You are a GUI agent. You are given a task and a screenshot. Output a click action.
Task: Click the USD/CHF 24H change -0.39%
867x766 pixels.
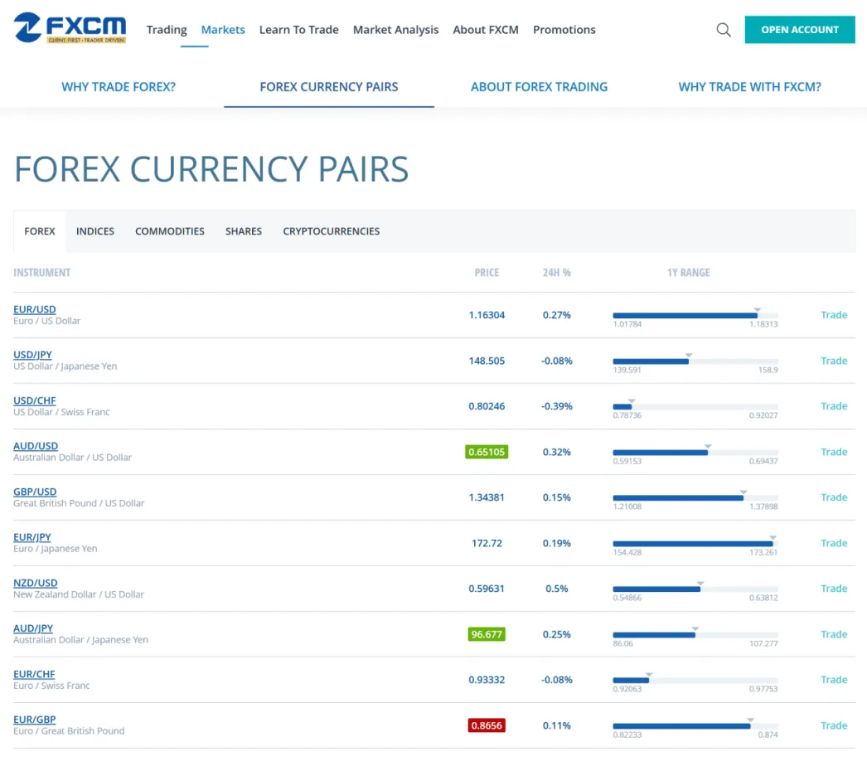[x=557, y=406]
